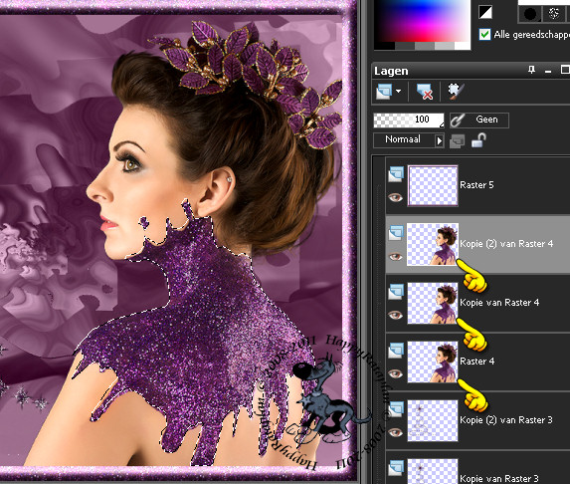570x484 pixels.
Task: Click the Edit Selection brush icon
Action: tap(456, 91)
